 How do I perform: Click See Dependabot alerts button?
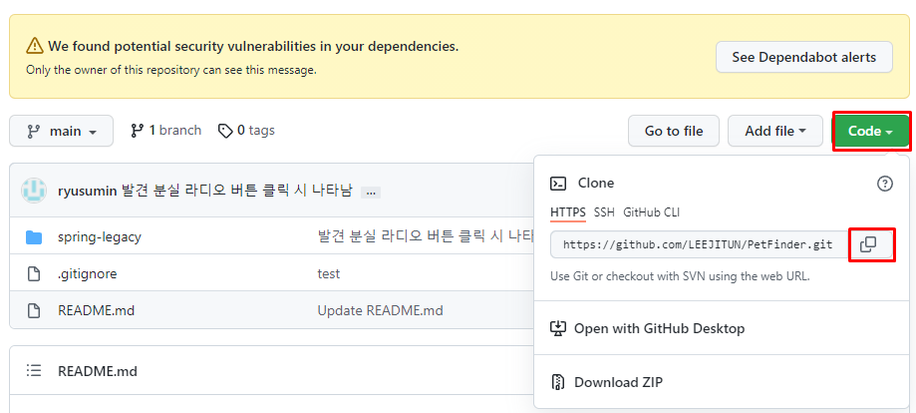pos(803,57)
